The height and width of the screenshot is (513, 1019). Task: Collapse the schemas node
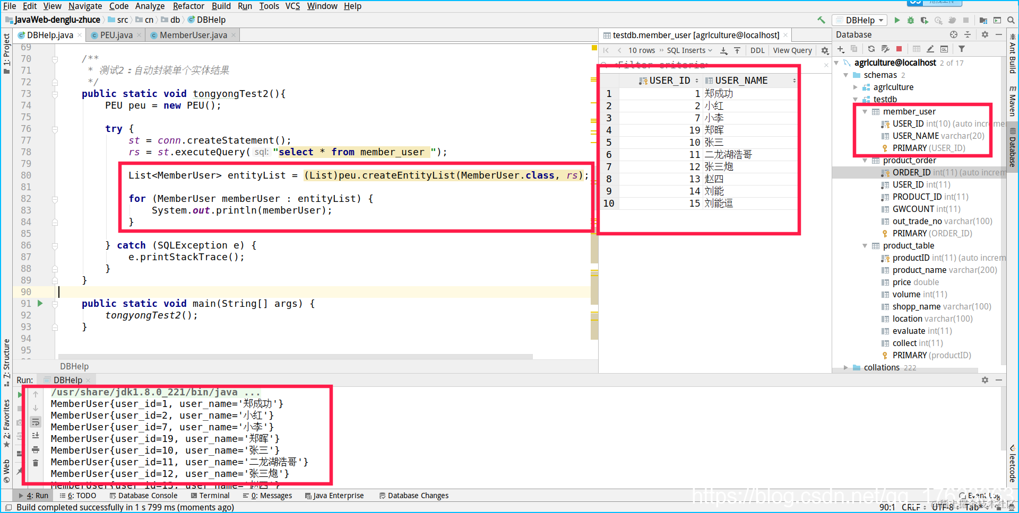click(x=846, y=75)
